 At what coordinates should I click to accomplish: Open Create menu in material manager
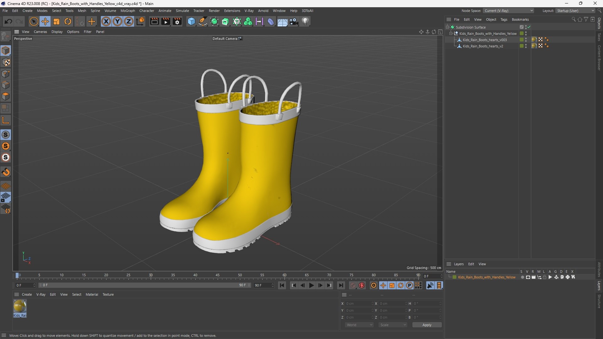27,294
